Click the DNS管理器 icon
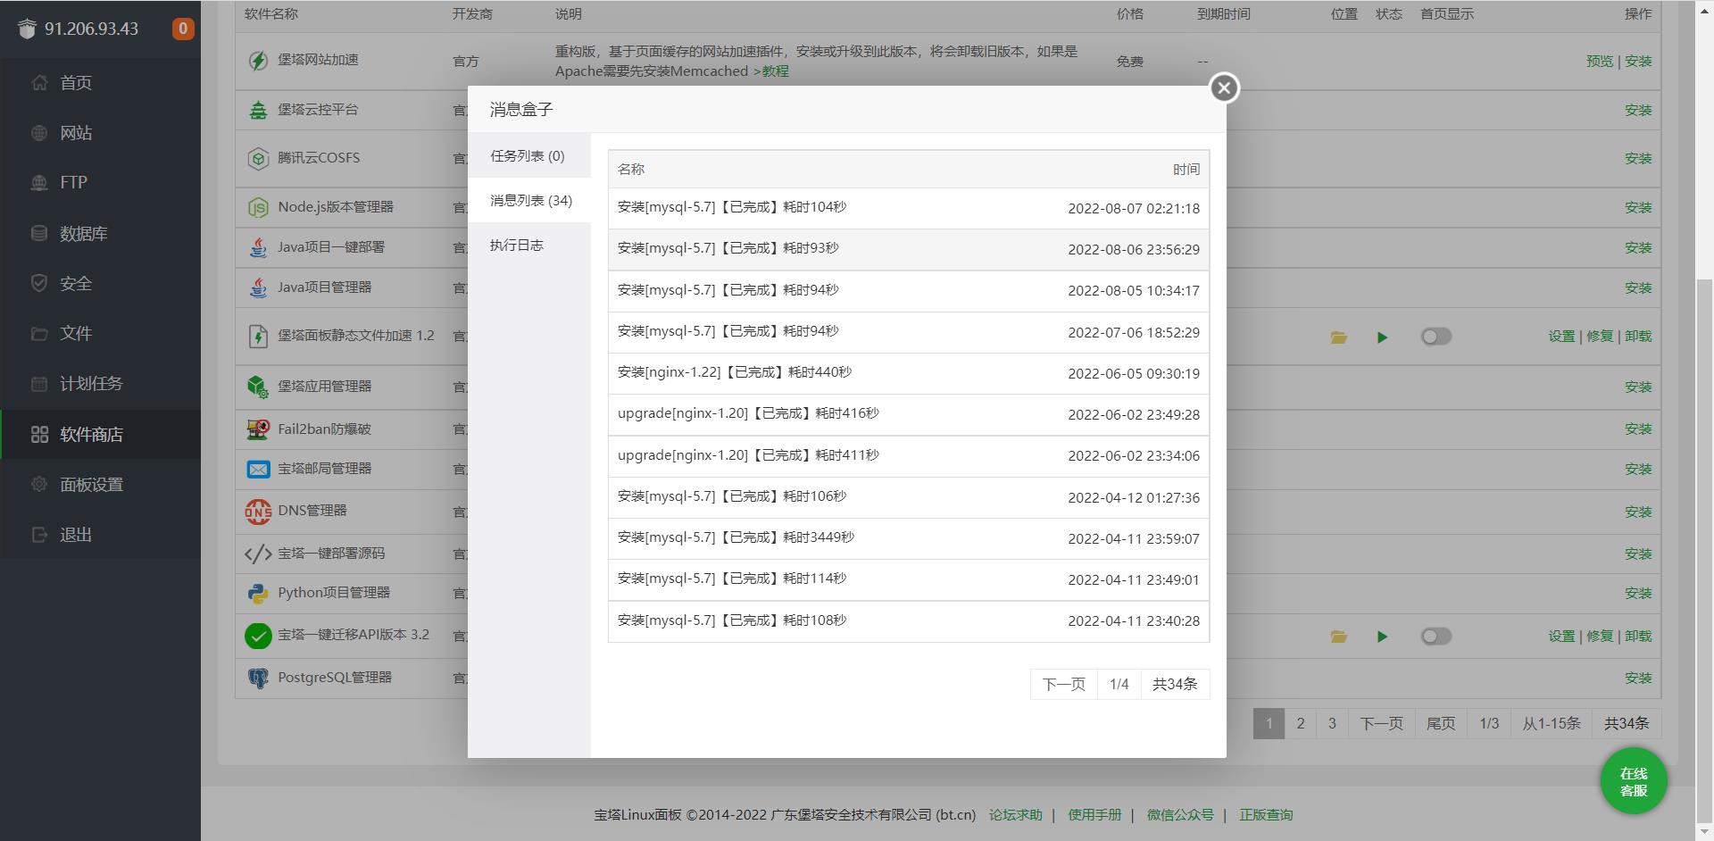Viewport: 1714px width, 841px height. pyautogui.click(x=258, y=511)
